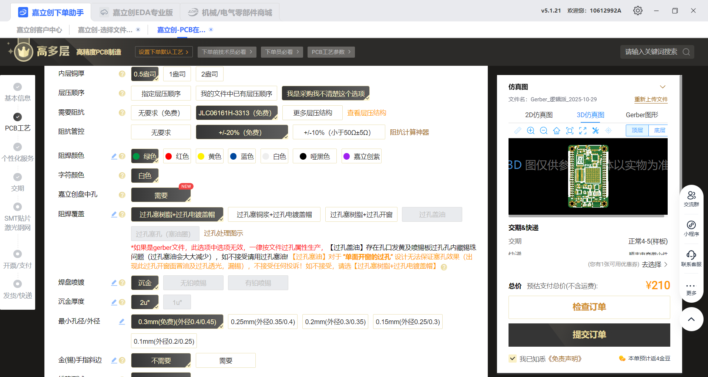Fit the board to view with the frame icon

(570, 130)
